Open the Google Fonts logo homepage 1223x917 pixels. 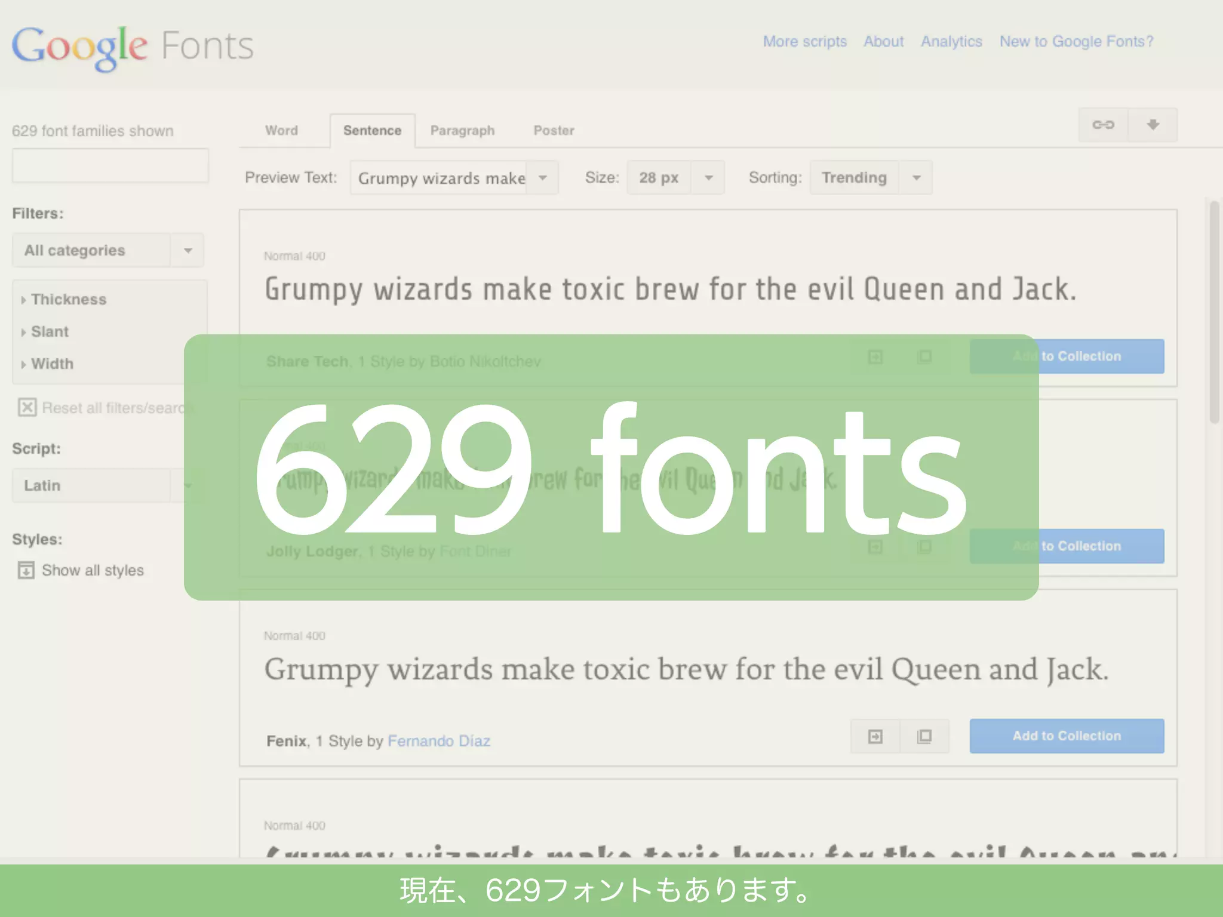(x=133, y=47)
